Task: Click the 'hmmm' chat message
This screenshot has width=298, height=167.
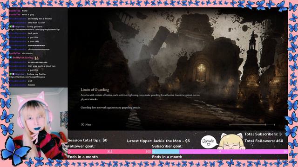Action: (31, 85)
